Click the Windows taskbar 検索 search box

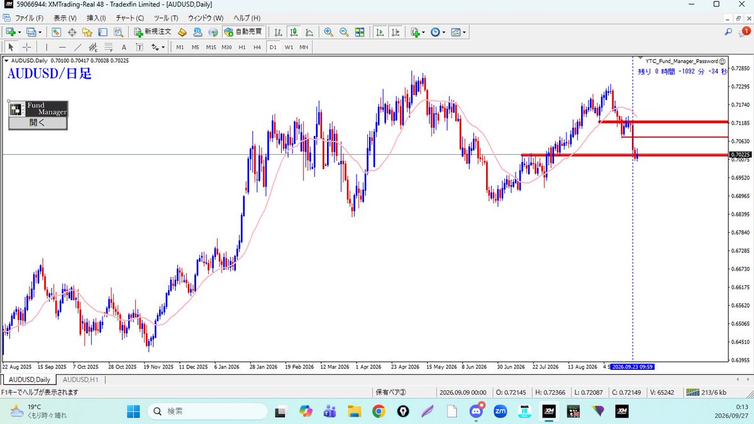click(x=208, y=411)
